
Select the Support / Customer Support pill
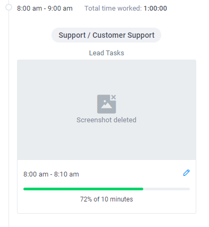click(106, 35)
